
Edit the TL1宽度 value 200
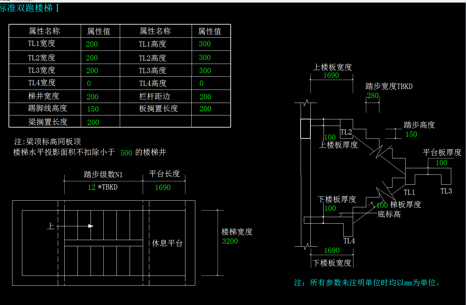(x=92, y=44)
